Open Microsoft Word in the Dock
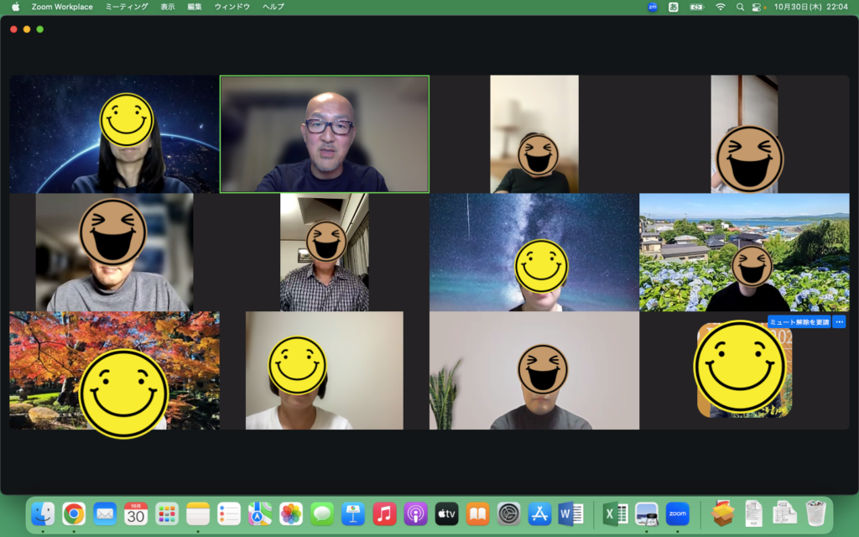 pyautogui.click(x=570, y=514)
